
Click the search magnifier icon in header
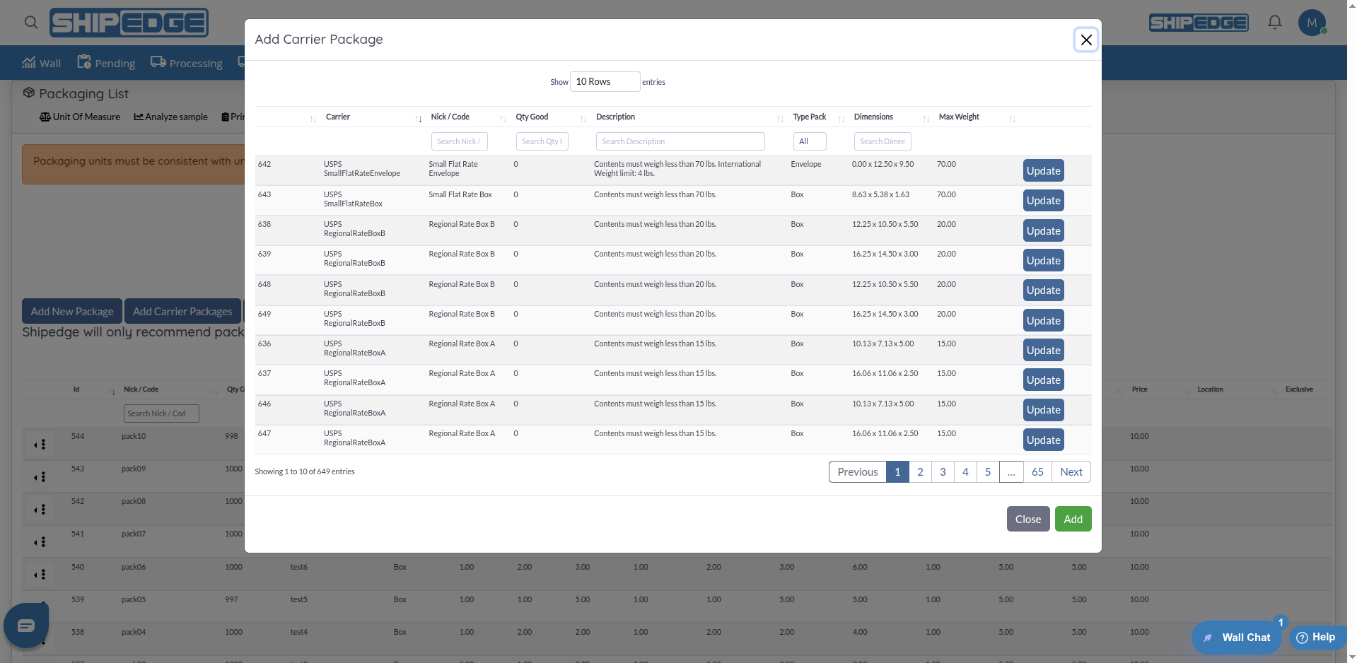[x=31, y=23]
